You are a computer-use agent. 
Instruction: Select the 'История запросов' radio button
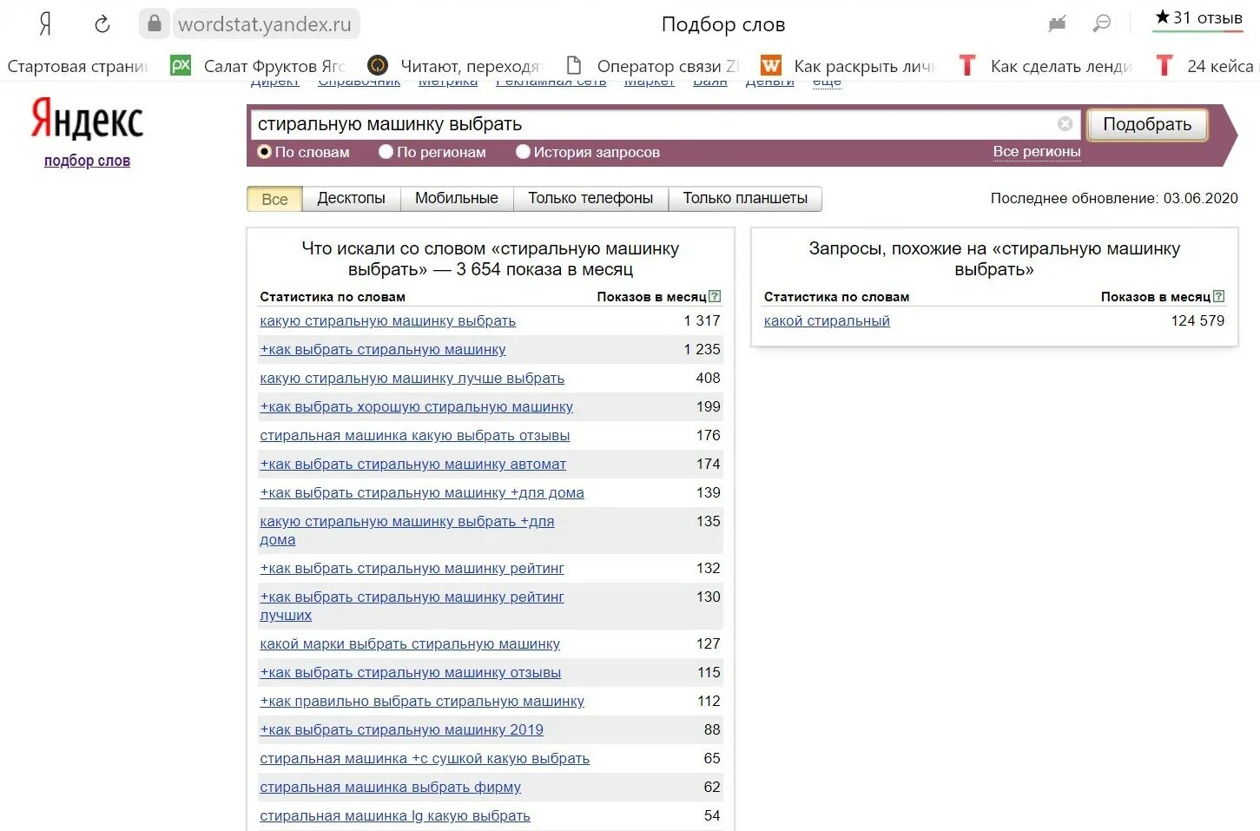pos(523,152)
